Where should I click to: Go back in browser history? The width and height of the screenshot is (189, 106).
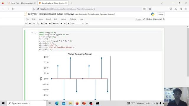tap(3, 9)
